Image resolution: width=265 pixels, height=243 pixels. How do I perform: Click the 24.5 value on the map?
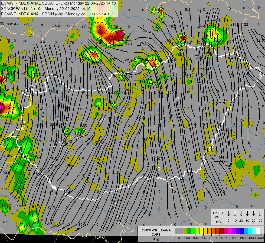(143, 43)
